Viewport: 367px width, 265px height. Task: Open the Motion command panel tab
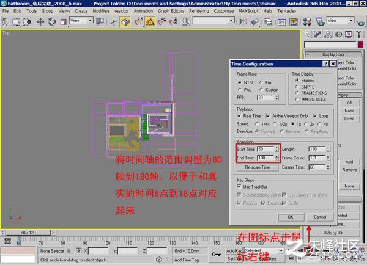pos(338,35)
